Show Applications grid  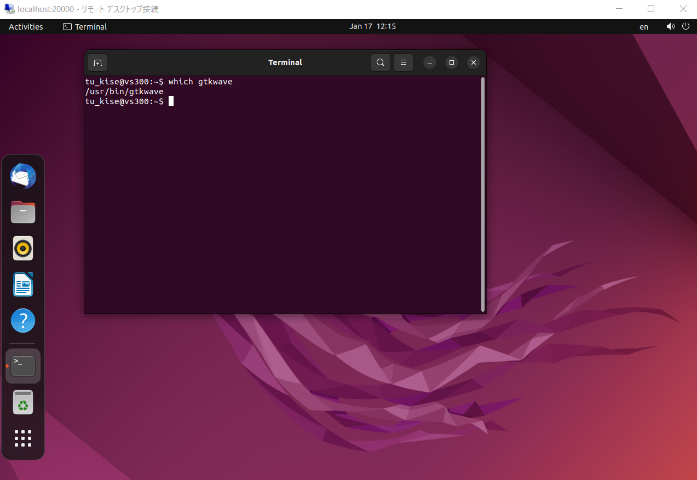(23, 438)
